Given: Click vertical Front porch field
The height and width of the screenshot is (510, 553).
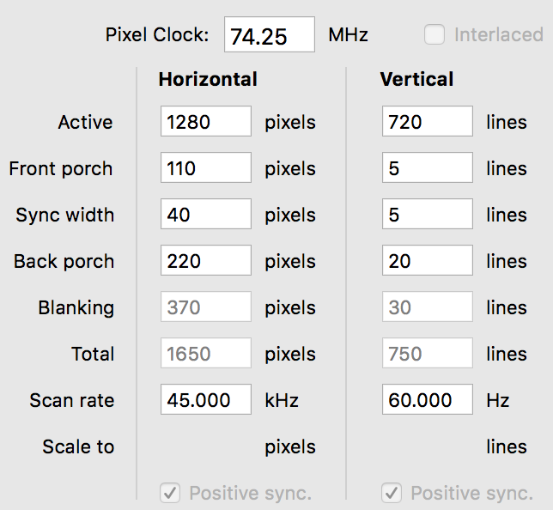Looking at the screenshot, I should (427, 168).
